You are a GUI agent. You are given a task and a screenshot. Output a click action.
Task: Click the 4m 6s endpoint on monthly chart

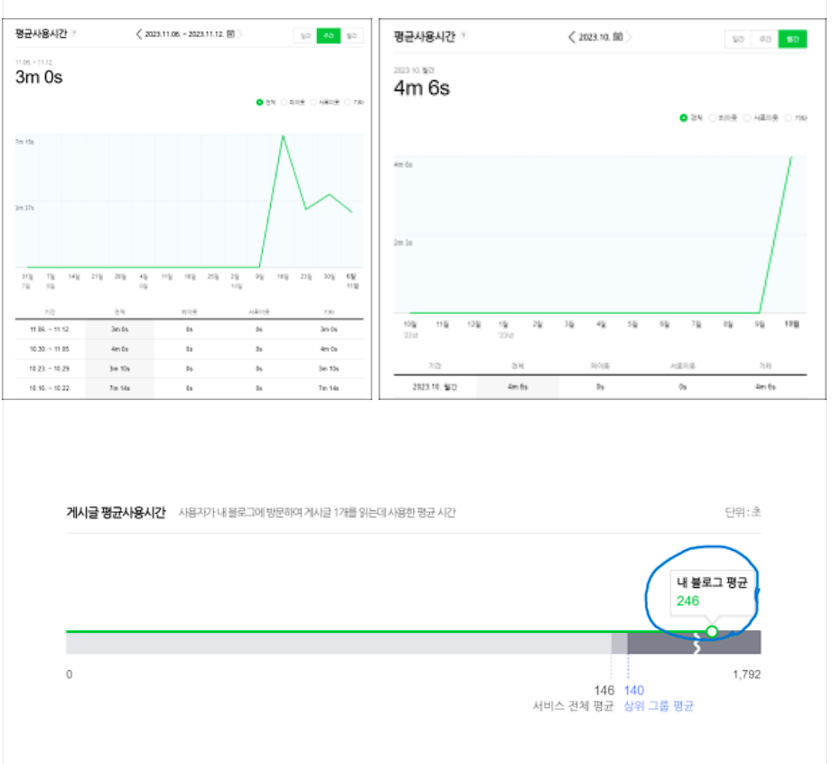pyautogui.click(x=791, y=157)
